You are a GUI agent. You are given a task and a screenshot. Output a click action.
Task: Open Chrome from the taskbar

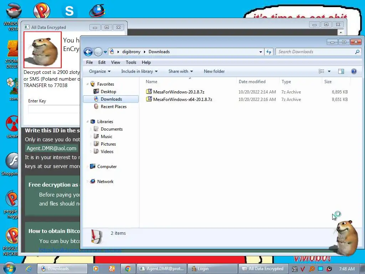click(128, 269)
